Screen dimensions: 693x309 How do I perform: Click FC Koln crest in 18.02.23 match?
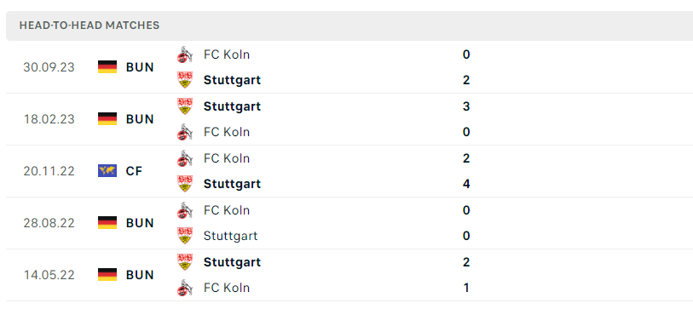(185, 132)
